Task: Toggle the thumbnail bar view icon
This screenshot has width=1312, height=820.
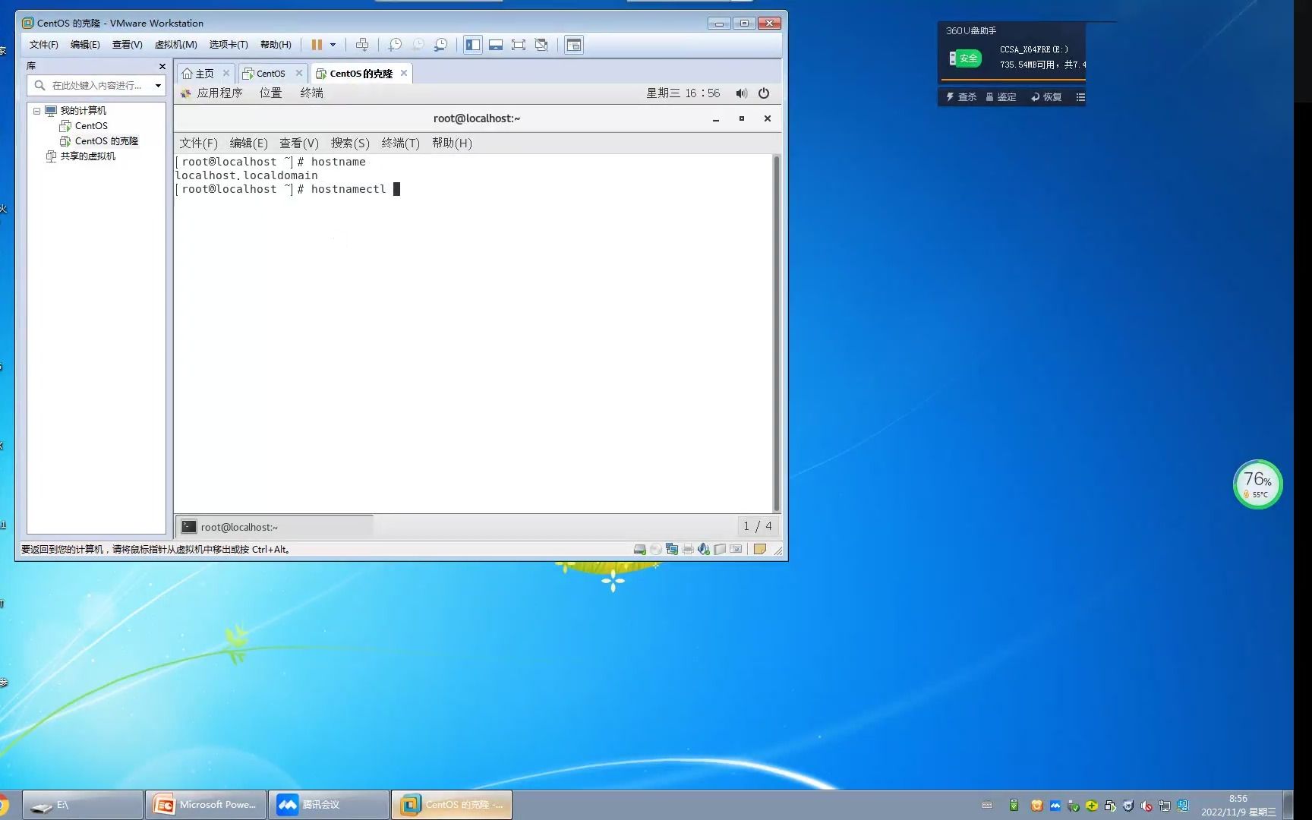Action: point(496,45)
